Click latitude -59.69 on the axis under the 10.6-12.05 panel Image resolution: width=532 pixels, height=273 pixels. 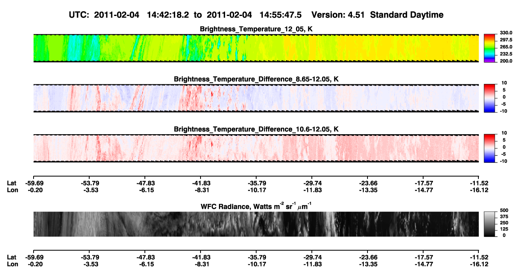click(x=34, y=183)
